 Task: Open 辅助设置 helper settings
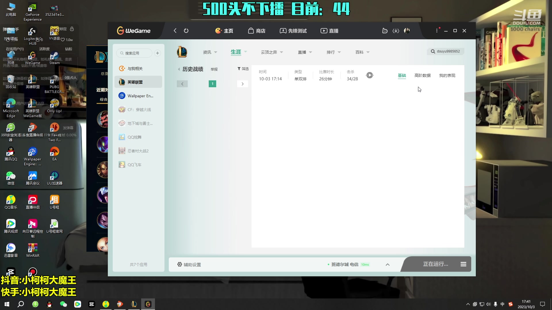click(x=189, y=265)
